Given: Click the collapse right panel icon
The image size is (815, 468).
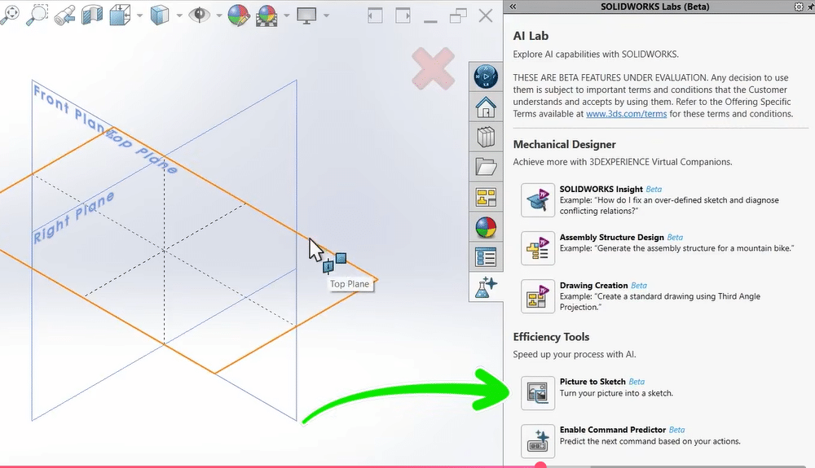Looking at the screenshot, I should (x=403, y=15).
